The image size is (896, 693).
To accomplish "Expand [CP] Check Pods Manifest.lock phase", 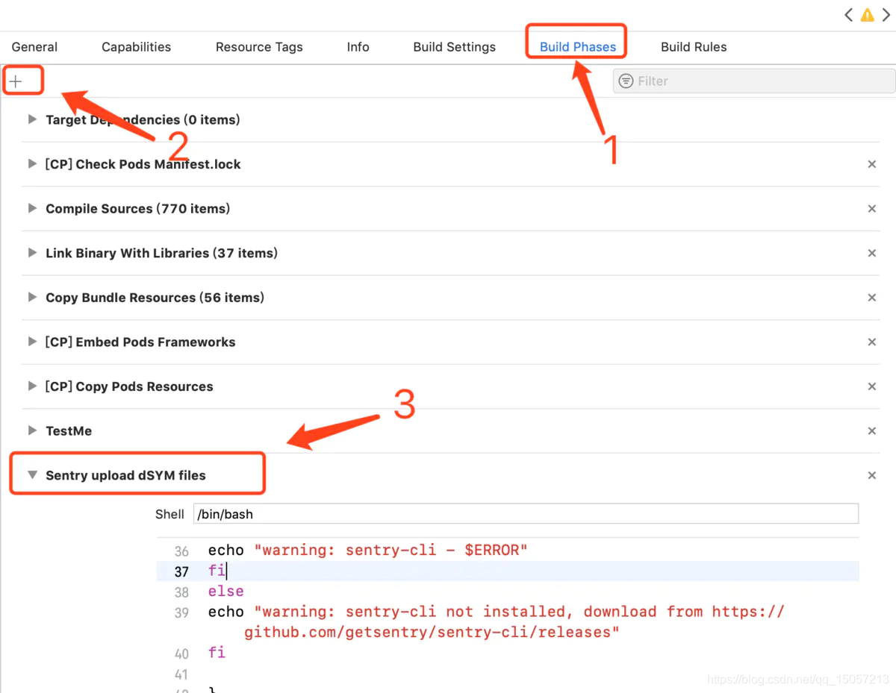I will pos(32,163).
